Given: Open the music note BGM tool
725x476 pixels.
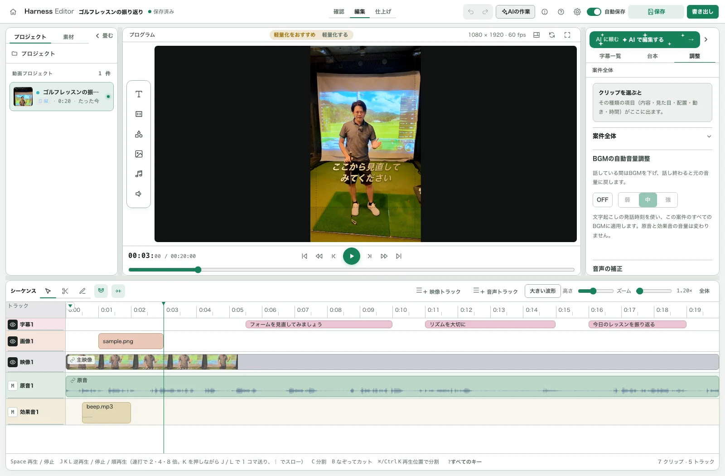Looking at the screenshot, I should pos(139,174).
